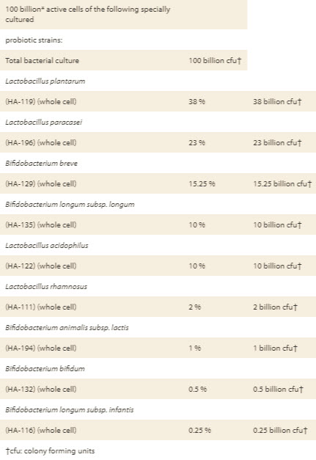Click Bifidobacterium animalis subsp. lactis text
The height and width of the screenshot is (460, 316).
click(67, 327)
